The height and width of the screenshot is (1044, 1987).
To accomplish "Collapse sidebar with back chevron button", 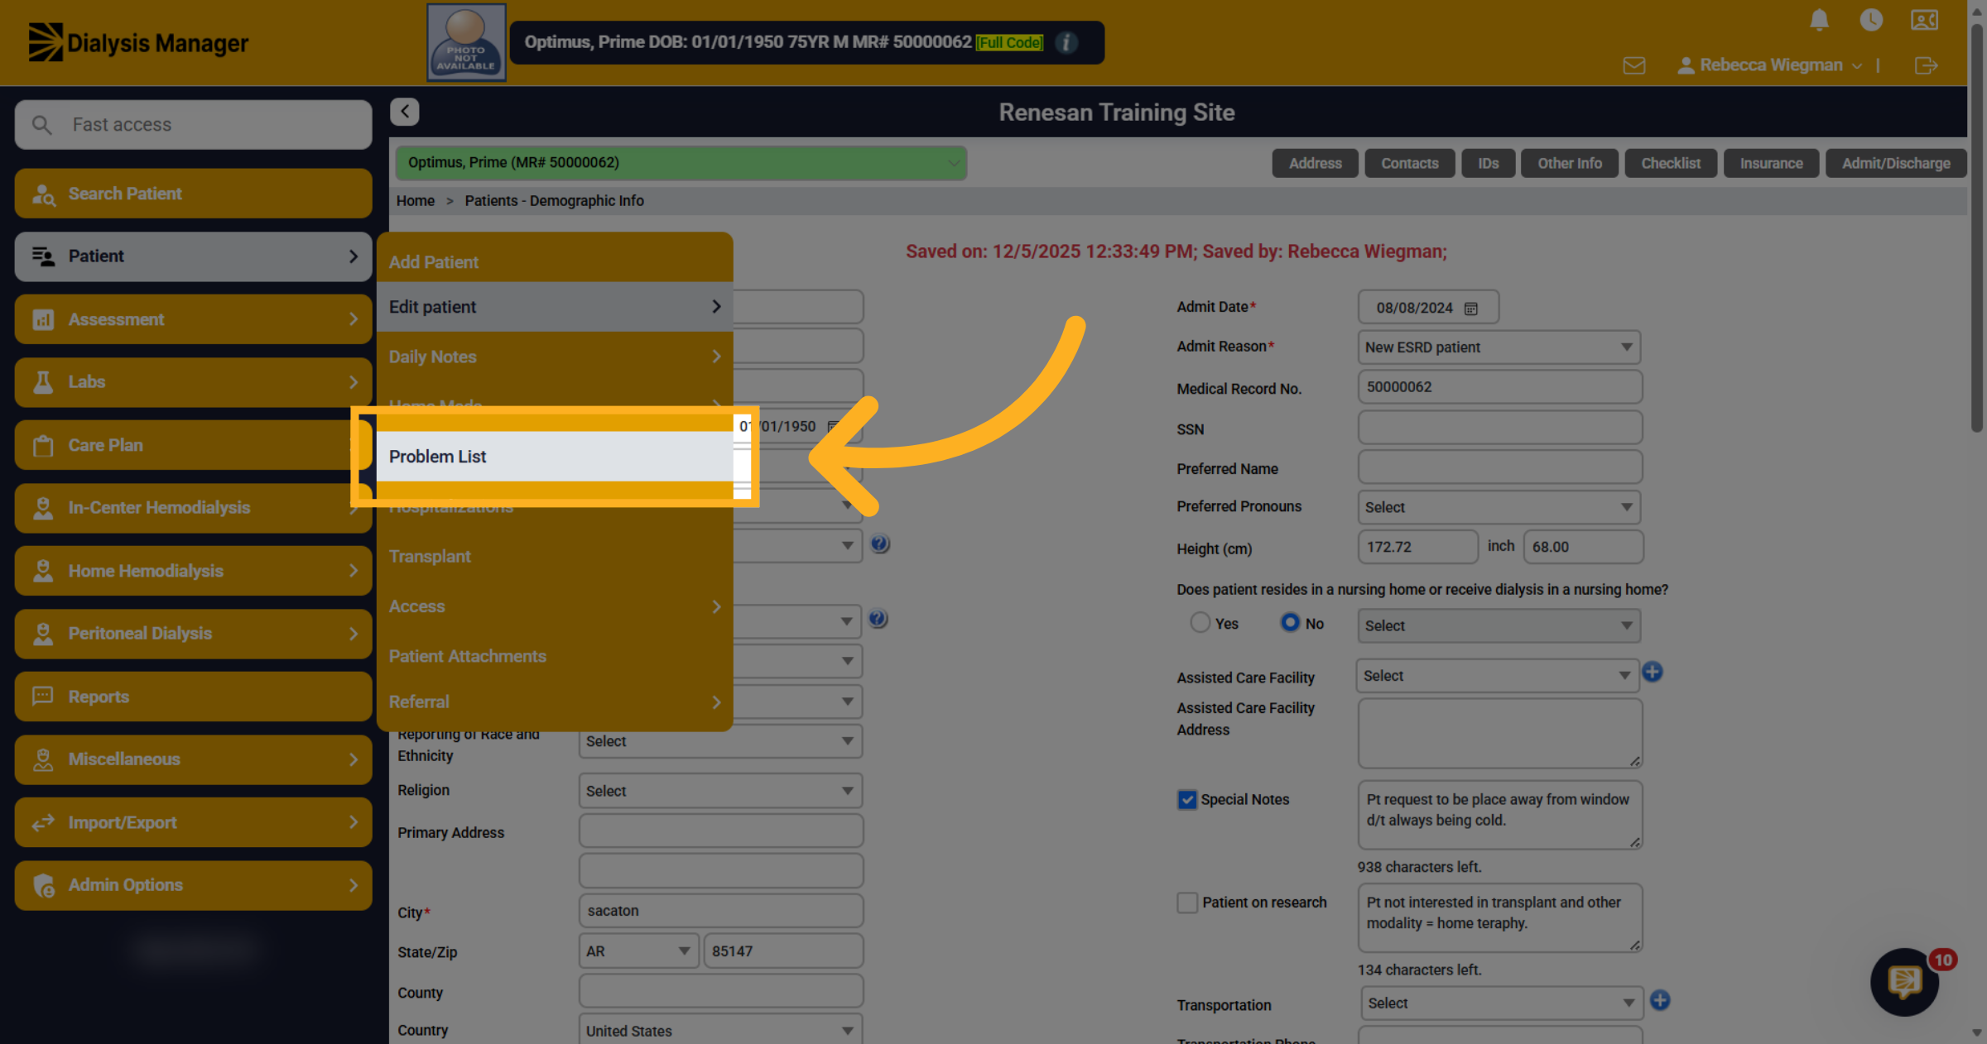I will (x=405, y=112).
